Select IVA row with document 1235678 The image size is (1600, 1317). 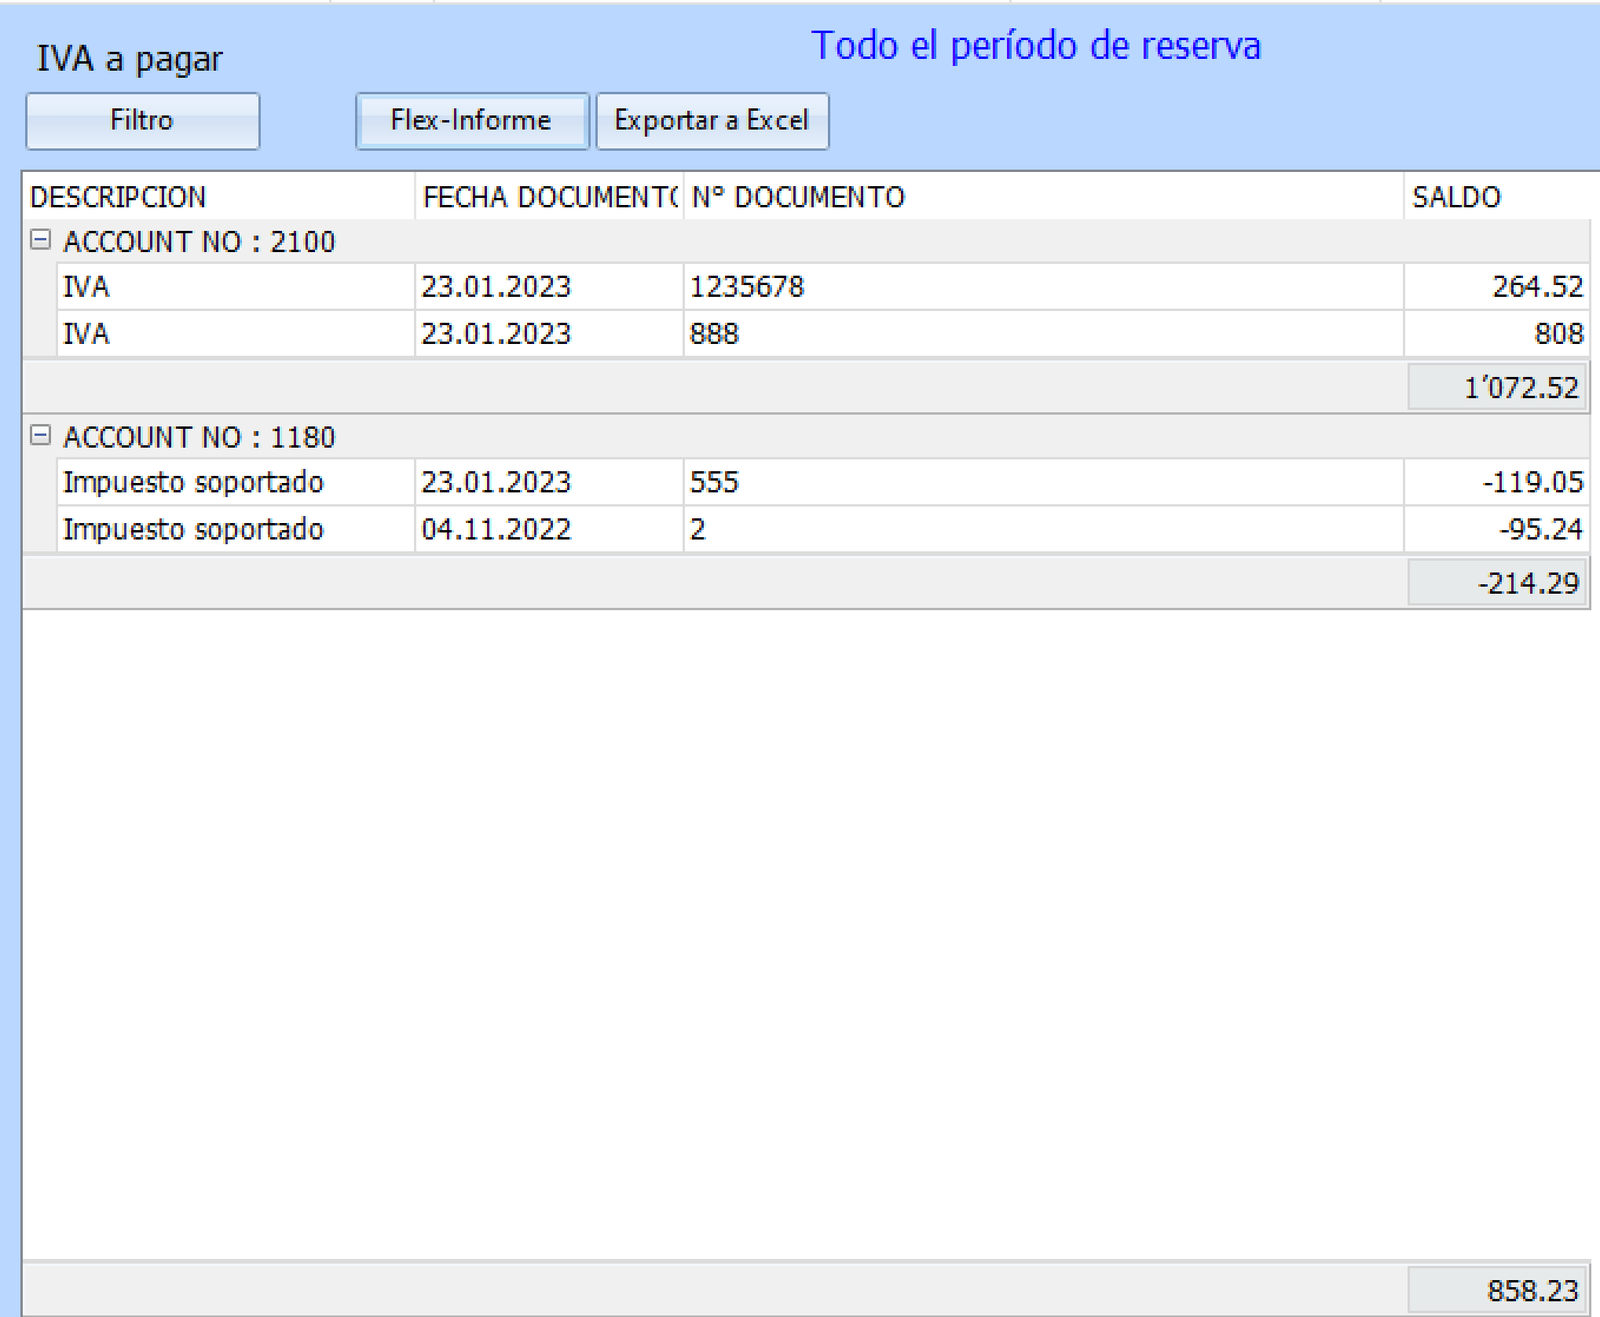click(x=236, y=287)
